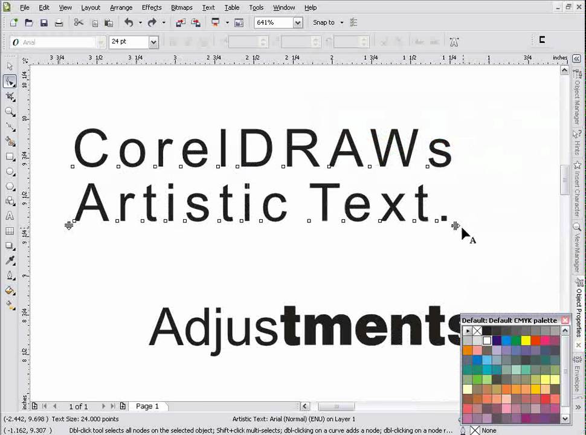Click the No Color X swatch
Image resolution: width=586 pixels, height=435 pixels.
[x=477, y=330]
